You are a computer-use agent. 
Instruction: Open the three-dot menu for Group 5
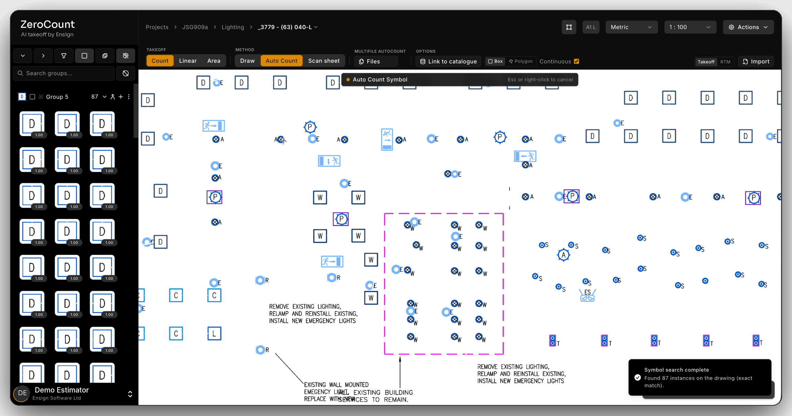coord(129,97)
